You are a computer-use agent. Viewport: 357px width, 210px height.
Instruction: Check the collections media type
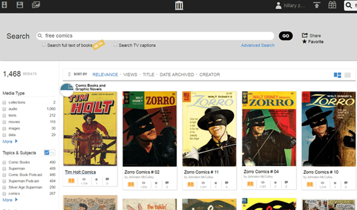point(4,103)
